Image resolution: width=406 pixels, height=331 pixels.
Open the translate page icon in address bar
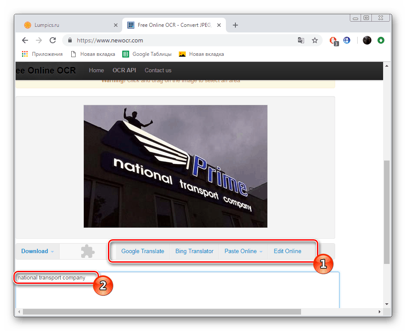301,40
